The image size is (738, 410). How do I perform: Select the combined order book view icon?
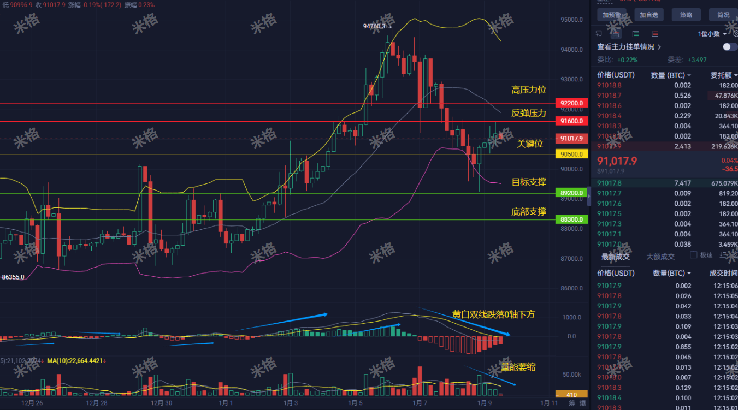616,33
